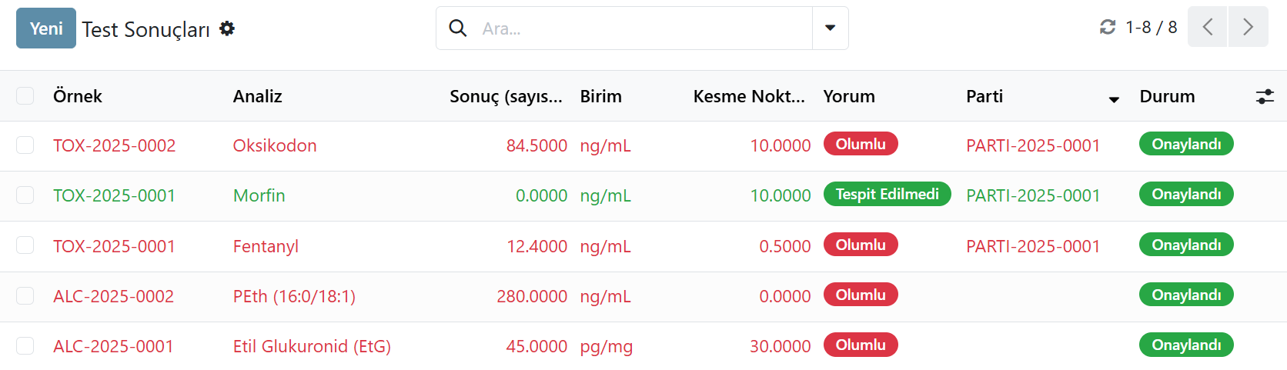Click the Yeni button

pyautogui.click(x=46, y=28)
